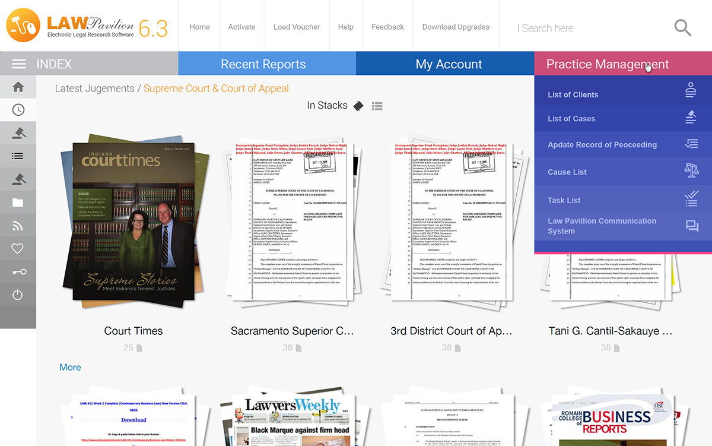Click the Tani G. Cantil-Sakauye title
Image resolution: width=712 pixels, height=446 pixels.
point(611,331)
